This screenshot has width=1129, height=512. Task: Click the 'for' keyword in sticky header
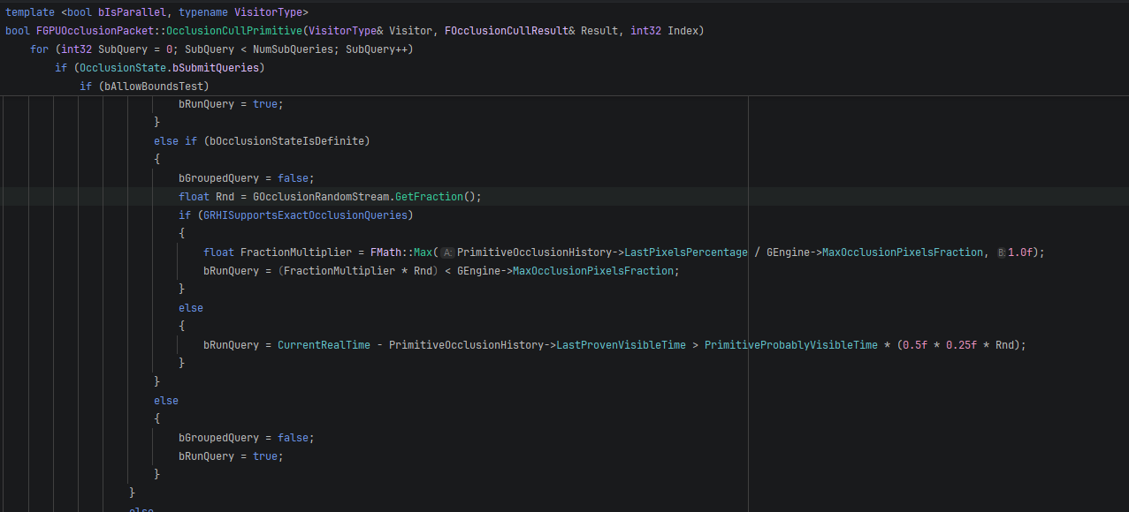tap(39, 49)
